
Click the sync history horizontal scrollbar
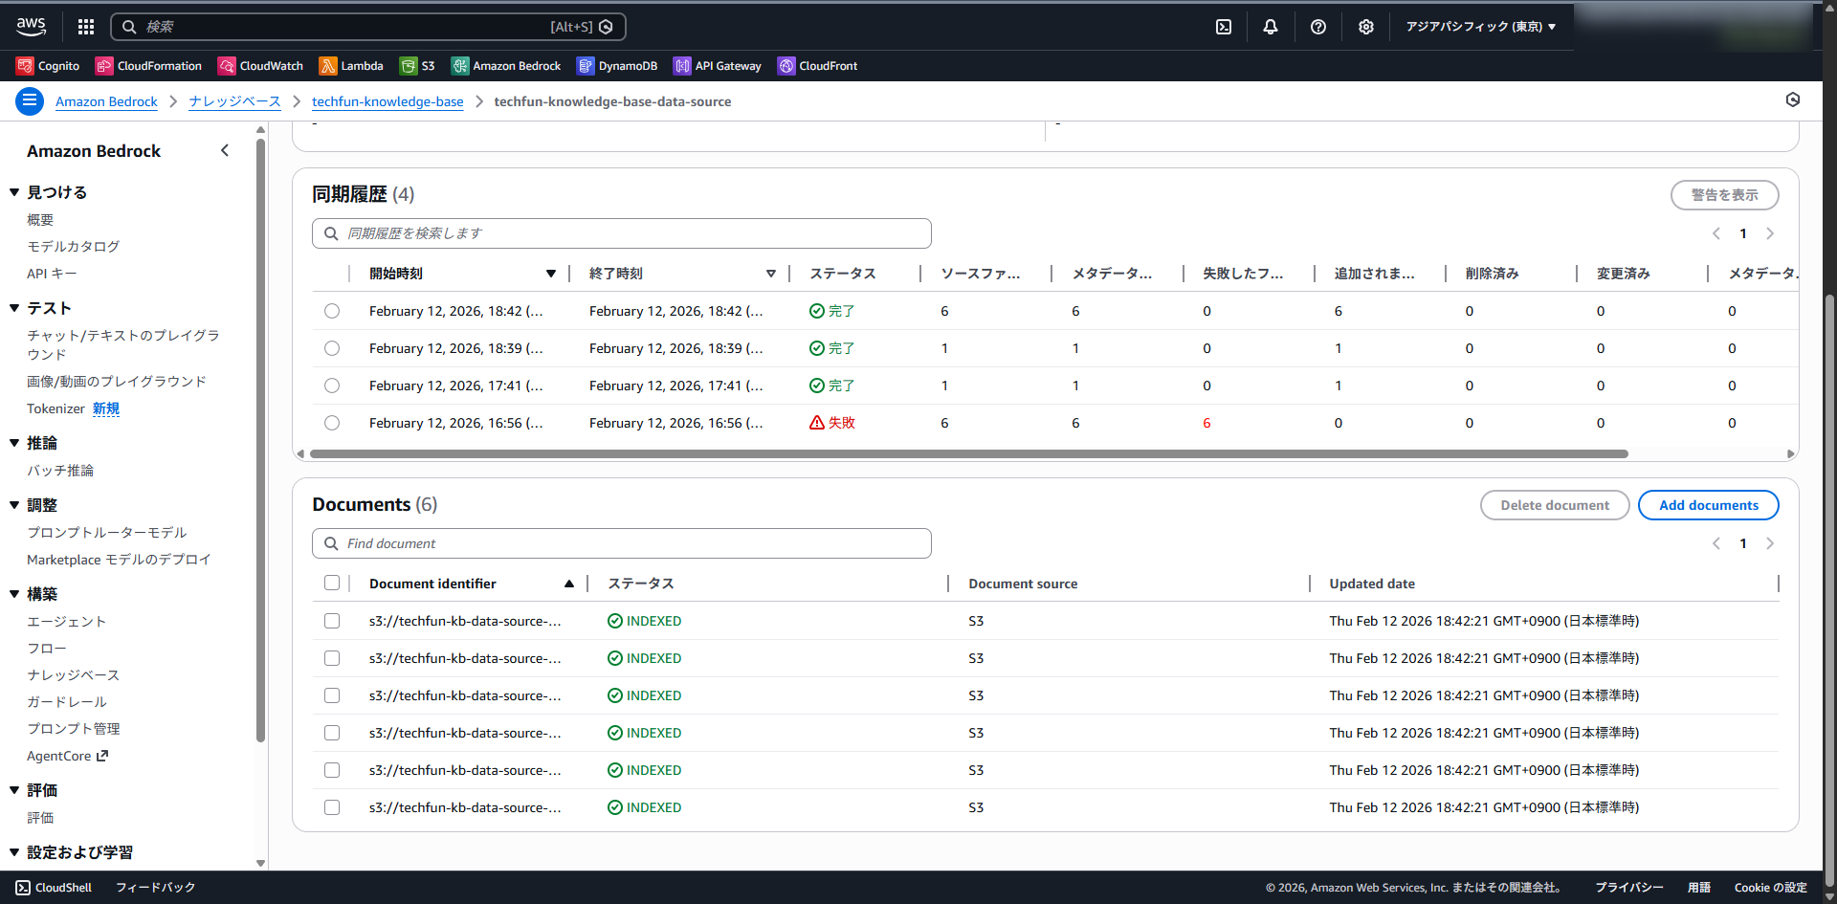(x=968, y=454)
